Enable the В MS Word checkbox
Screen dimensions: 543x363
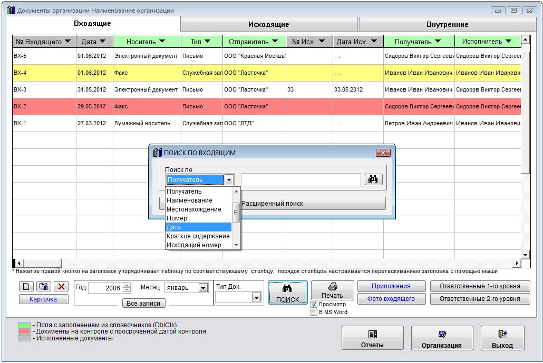[314, 312]
